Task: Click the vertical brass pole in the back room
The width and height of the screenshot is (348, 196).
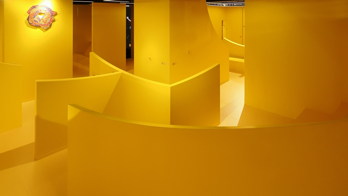Action: coord(222,30)
